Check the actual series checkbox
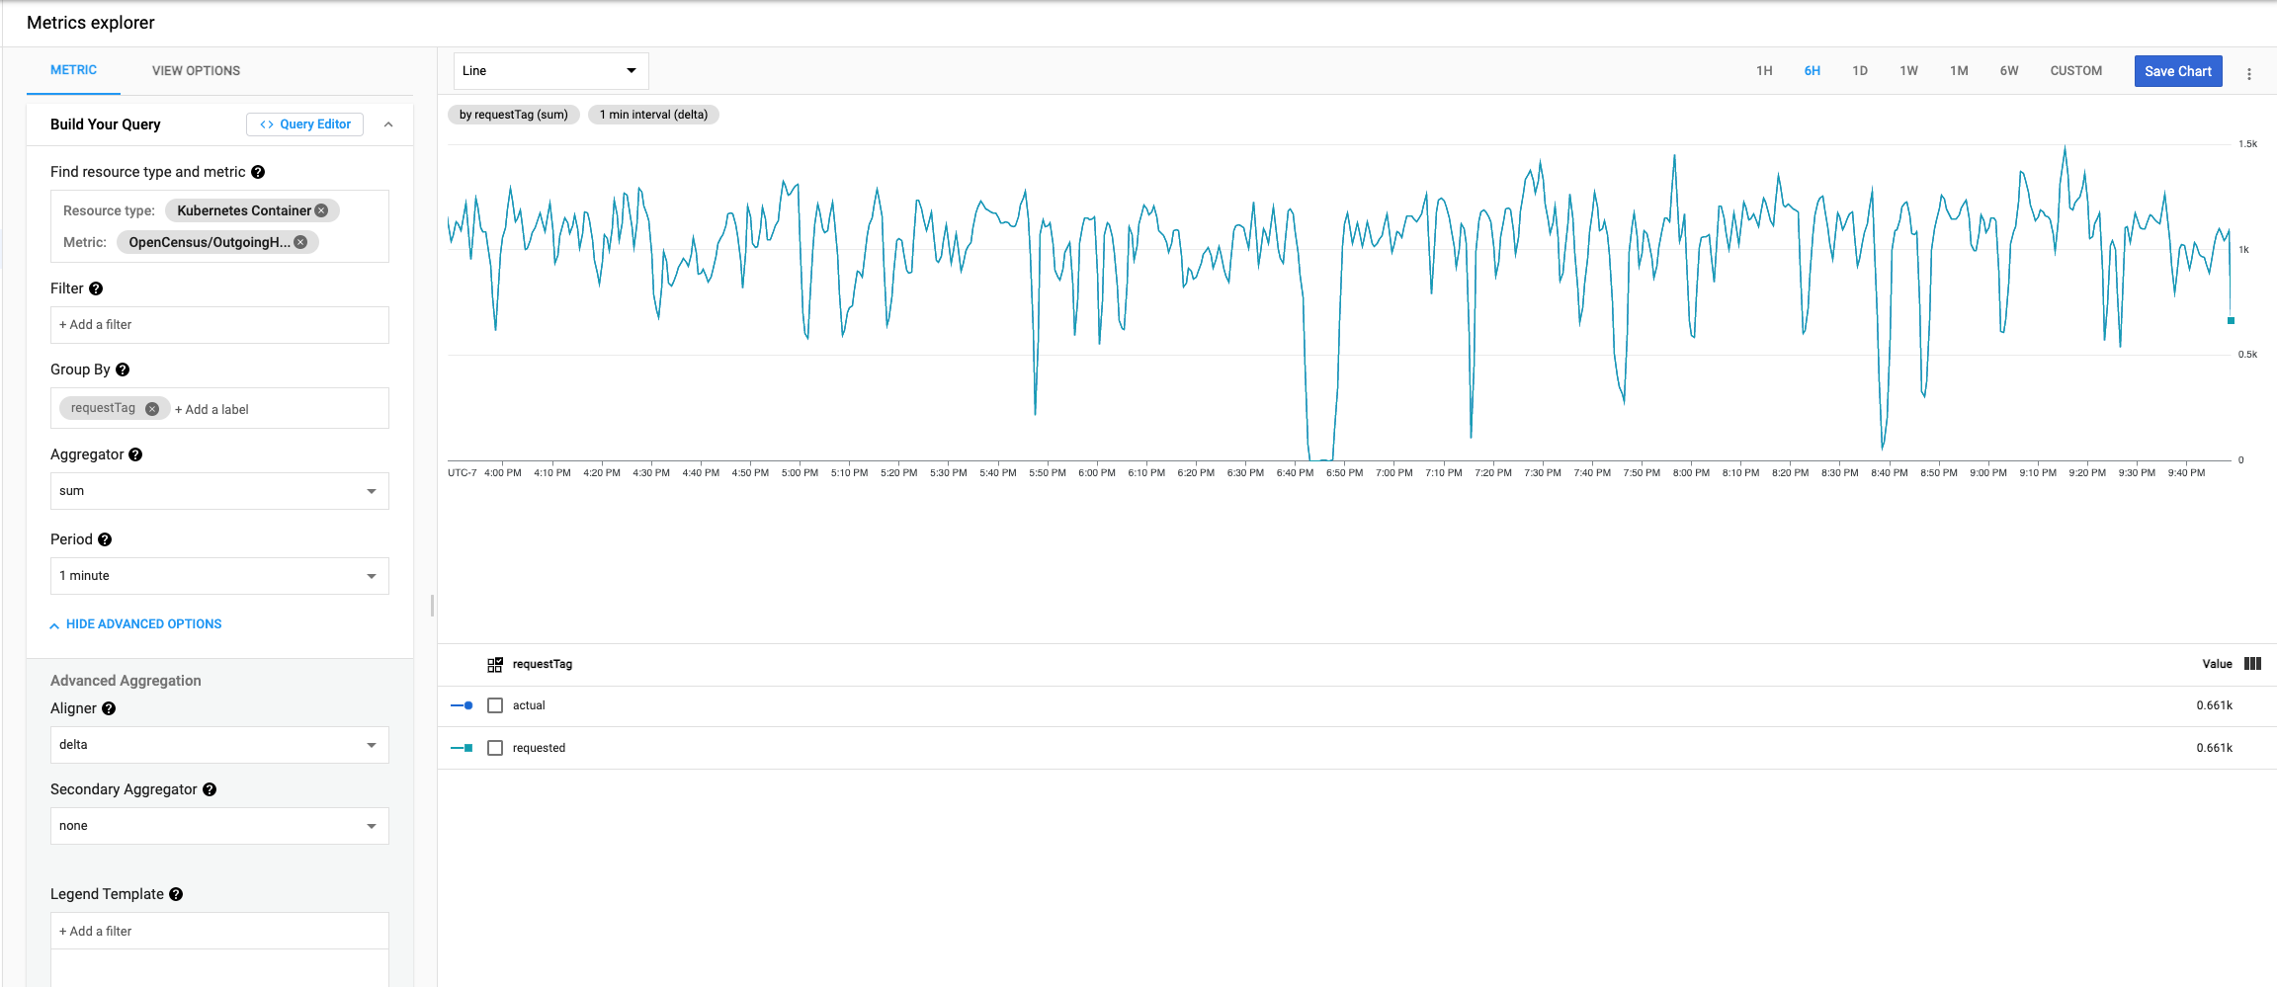 tap(495, 704)
